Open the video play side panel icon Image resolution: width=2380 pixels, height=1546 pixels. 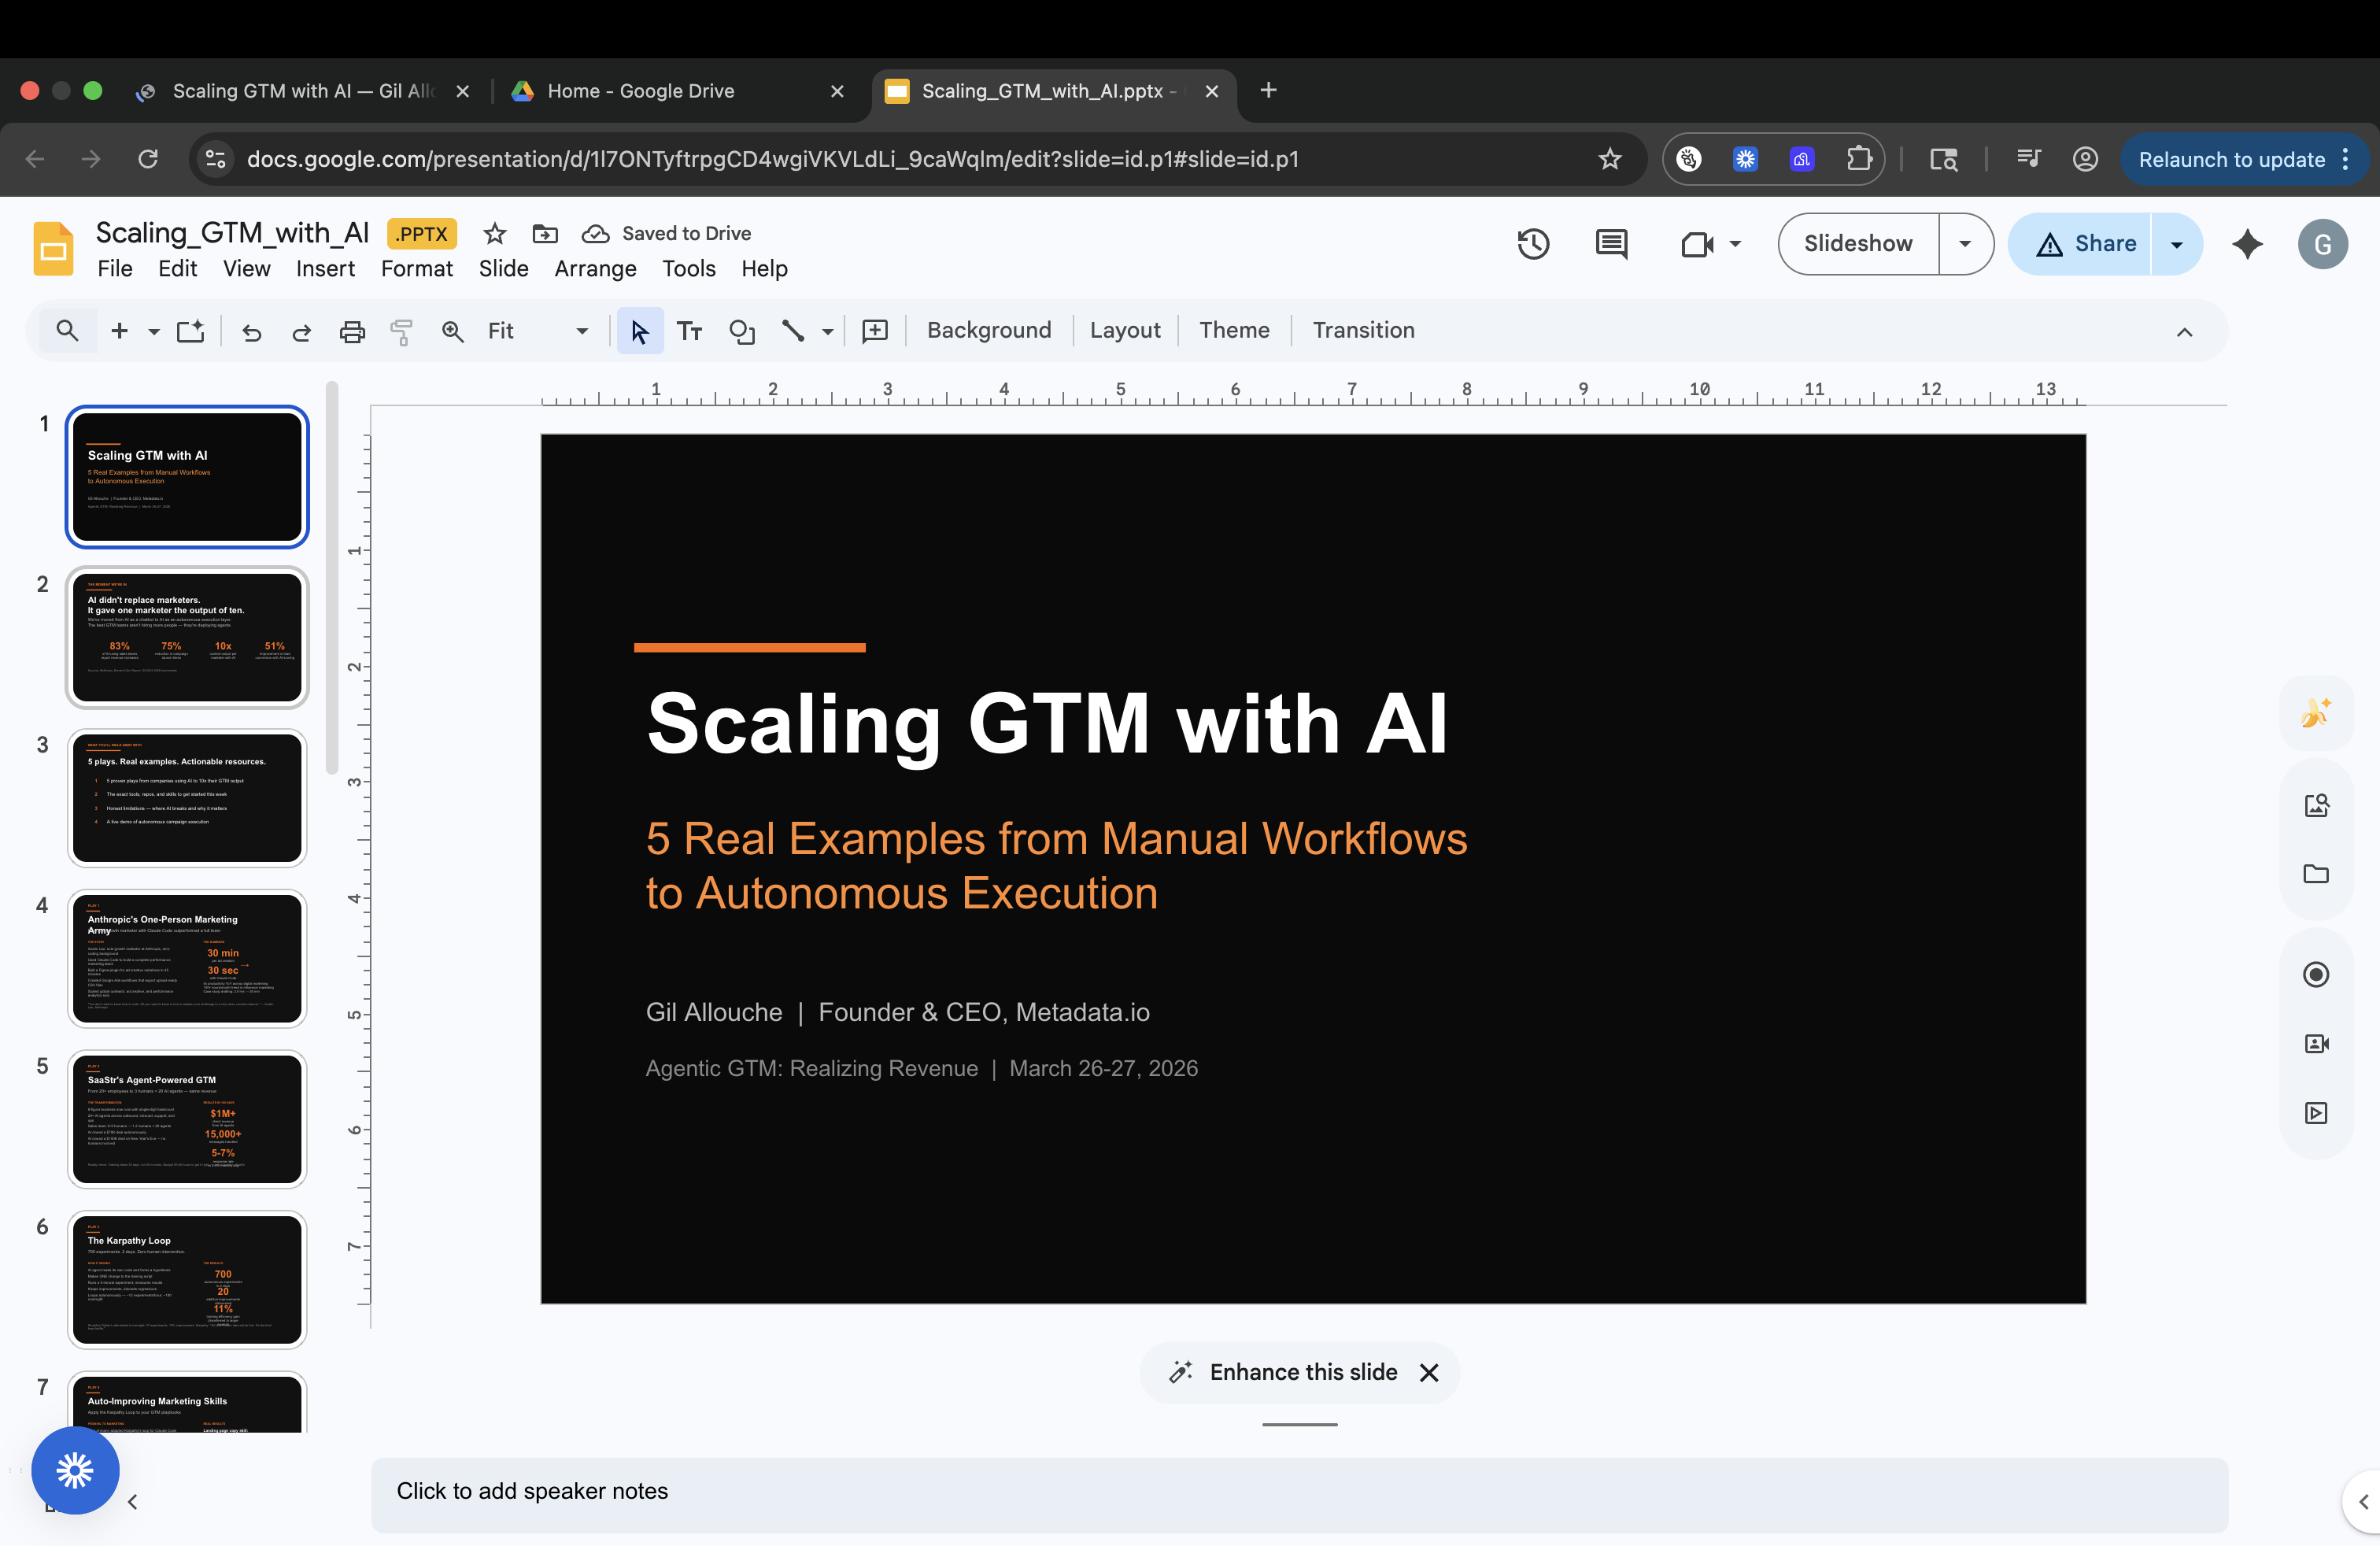(2316, 1113)
